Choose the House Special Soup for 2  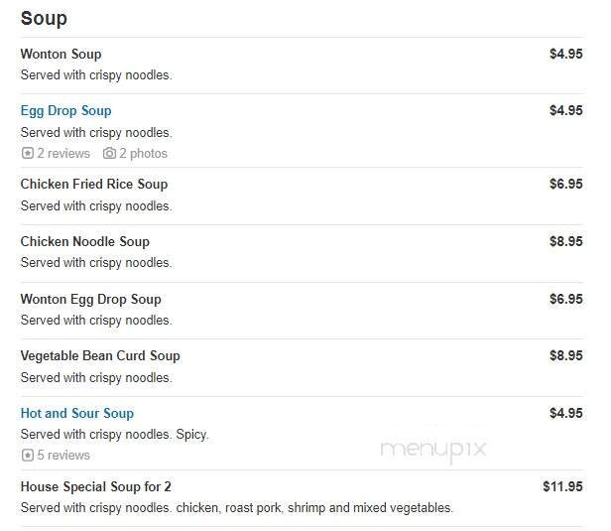tap(95, 486)
